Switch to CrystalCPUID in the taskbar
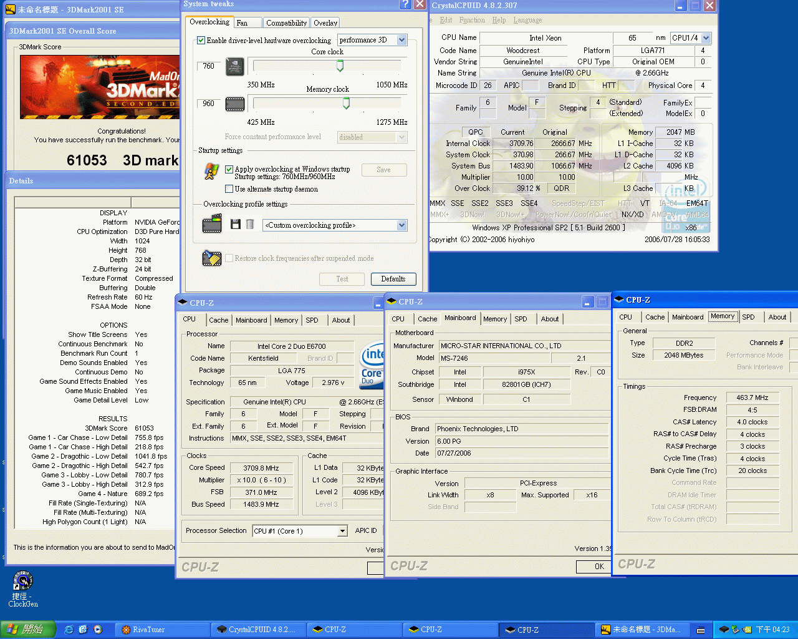This screenshot has height=639, width=798. tap(259, 630)
